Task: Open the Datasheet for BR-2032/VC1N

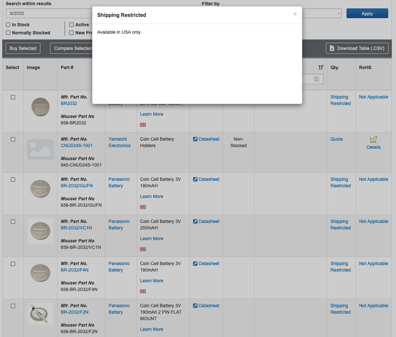Action: 206,221
